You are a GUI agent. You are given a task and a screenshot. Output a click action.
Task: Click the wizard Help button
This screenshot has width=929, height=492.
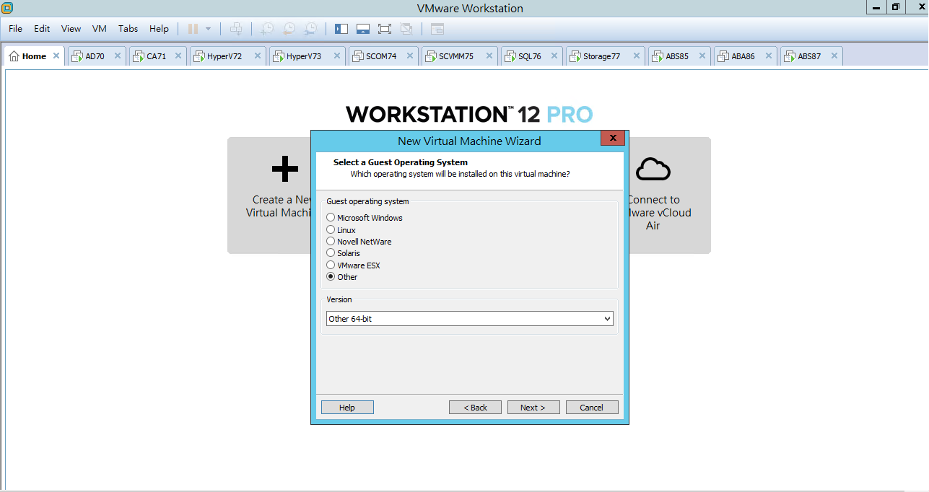(347, 408)
